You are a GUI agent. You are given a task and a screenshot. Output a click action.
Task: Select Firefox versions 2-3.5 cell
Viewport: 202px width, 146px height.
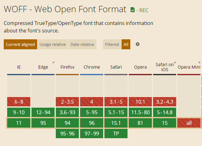67,102
